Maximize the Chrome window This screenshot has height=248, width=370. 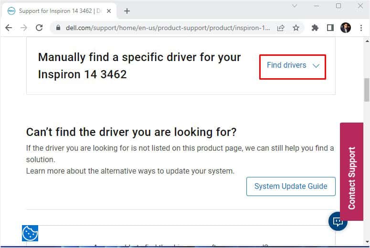(338, 6)
